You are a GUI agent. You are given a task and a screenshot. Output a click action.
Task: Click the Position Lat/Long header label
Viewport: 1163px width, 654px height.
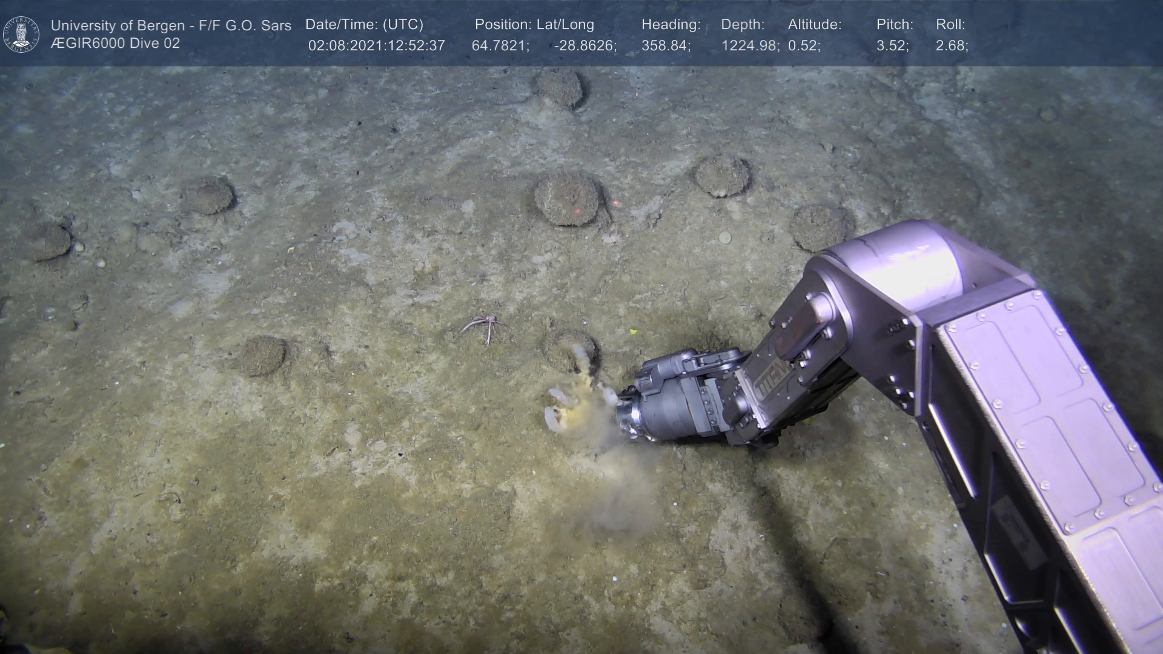point(534,25)
